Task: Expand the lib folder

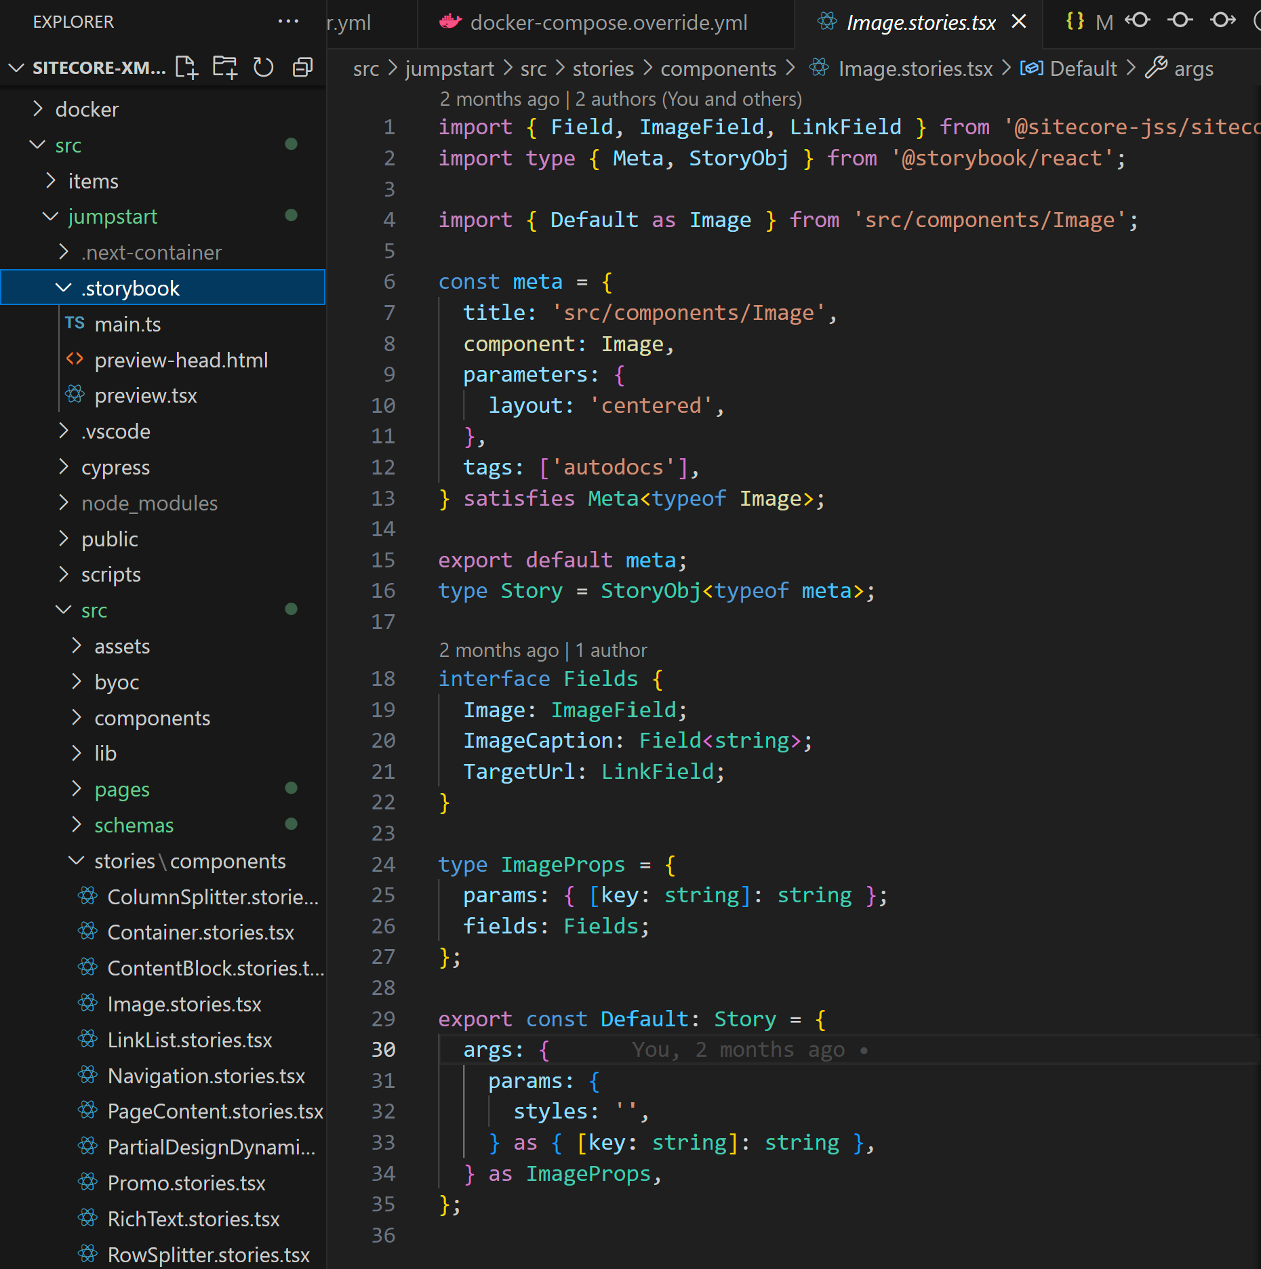Action: click(77, 753)
